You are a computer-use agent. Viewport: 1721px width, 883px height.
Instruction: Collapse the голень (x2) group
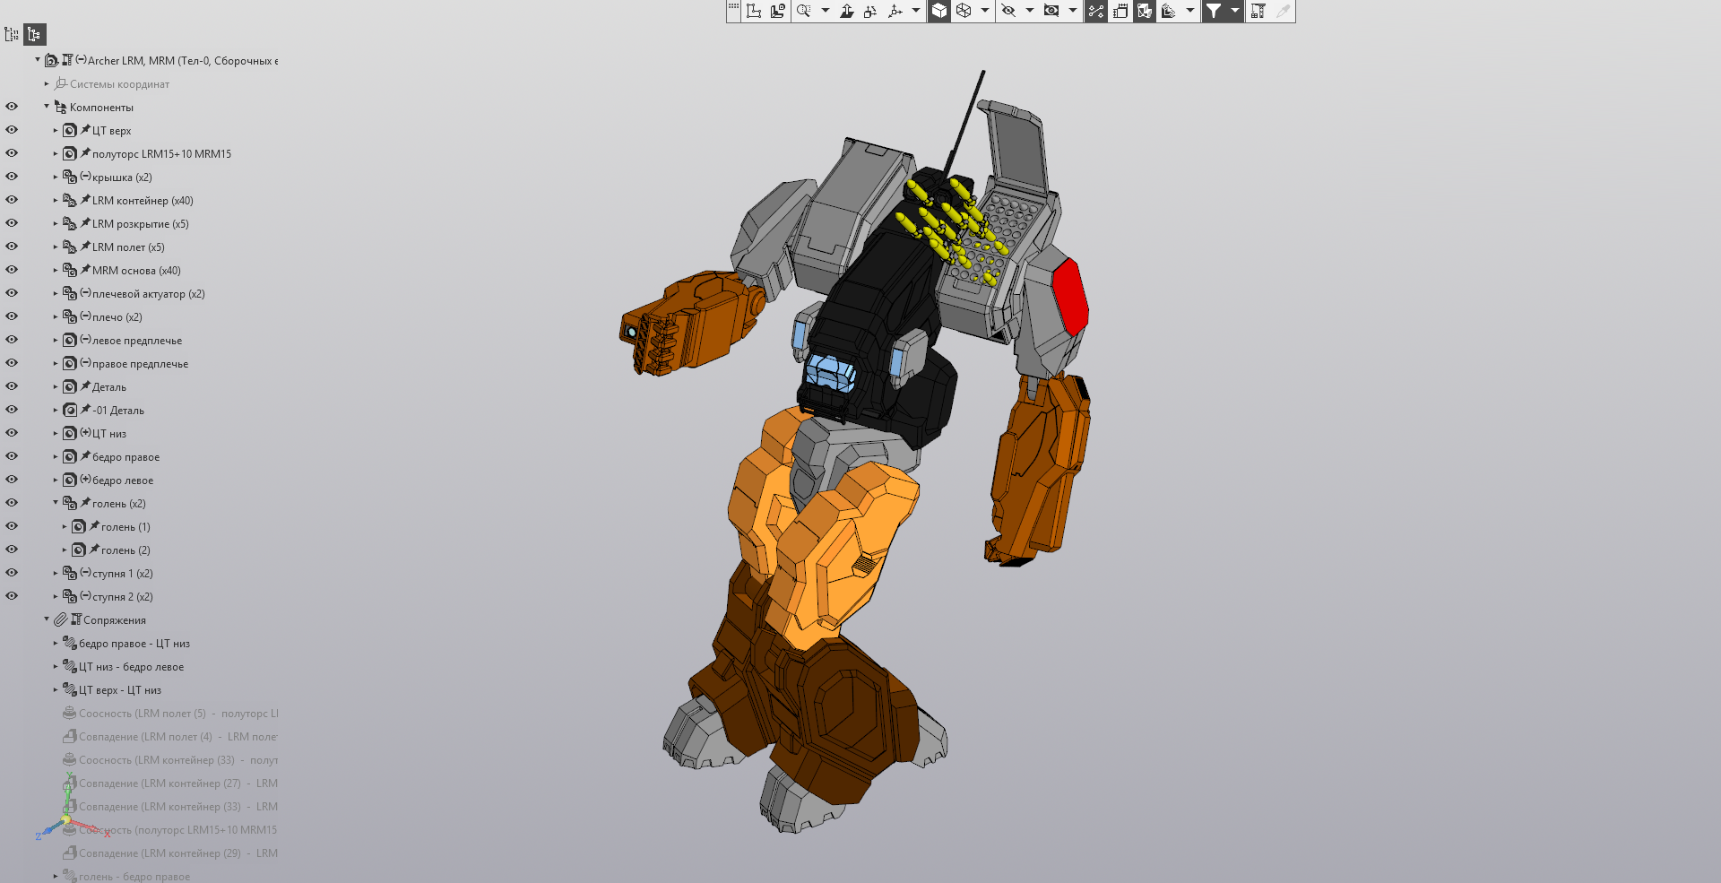click(56, 503)
